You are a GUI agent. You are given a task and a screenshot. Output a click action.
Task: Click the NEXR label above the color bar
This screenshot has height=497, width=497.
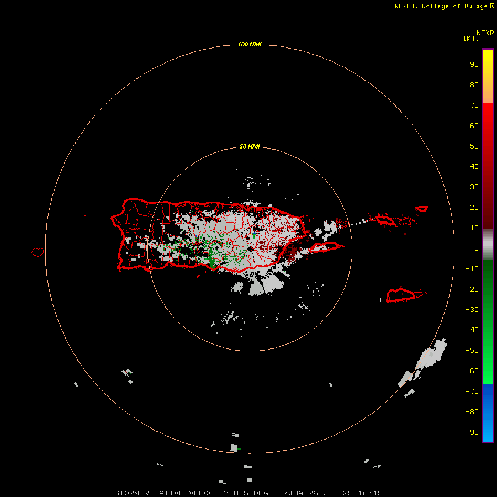(x=485, y=33)
